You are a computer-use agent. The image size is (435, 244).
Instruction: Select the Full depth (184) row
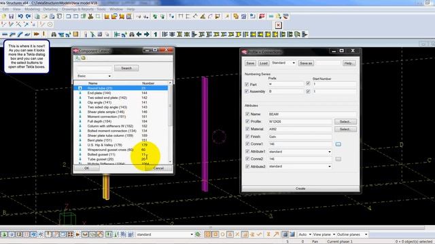click(122, 121)
